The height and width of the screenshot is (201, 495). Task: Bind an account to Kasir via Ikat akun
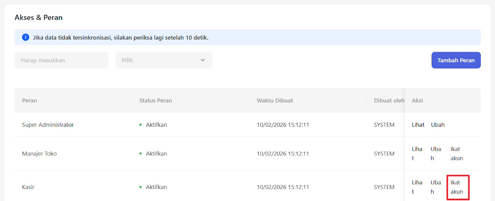(x=457, y=187)
